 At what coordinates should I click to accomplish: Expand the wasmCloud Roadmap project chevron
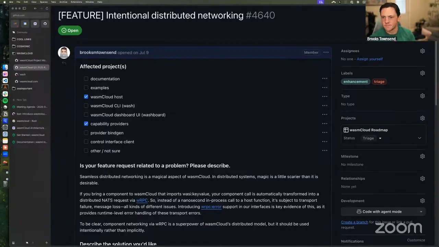pyautogui.click(x=419, y=138)
